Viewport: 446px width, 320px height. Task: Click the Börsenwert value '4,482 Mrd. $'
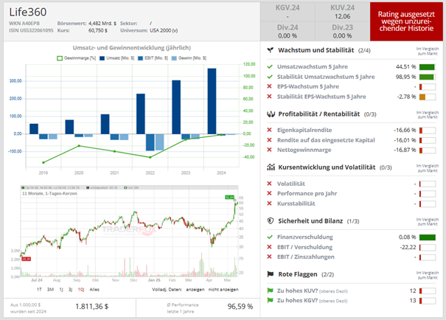102,24
